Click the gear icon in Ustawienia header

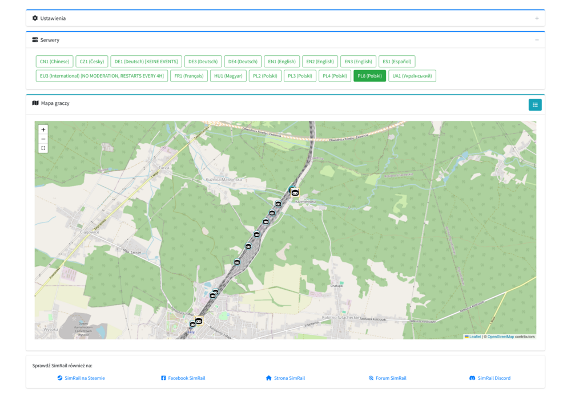tap(34, 18)
